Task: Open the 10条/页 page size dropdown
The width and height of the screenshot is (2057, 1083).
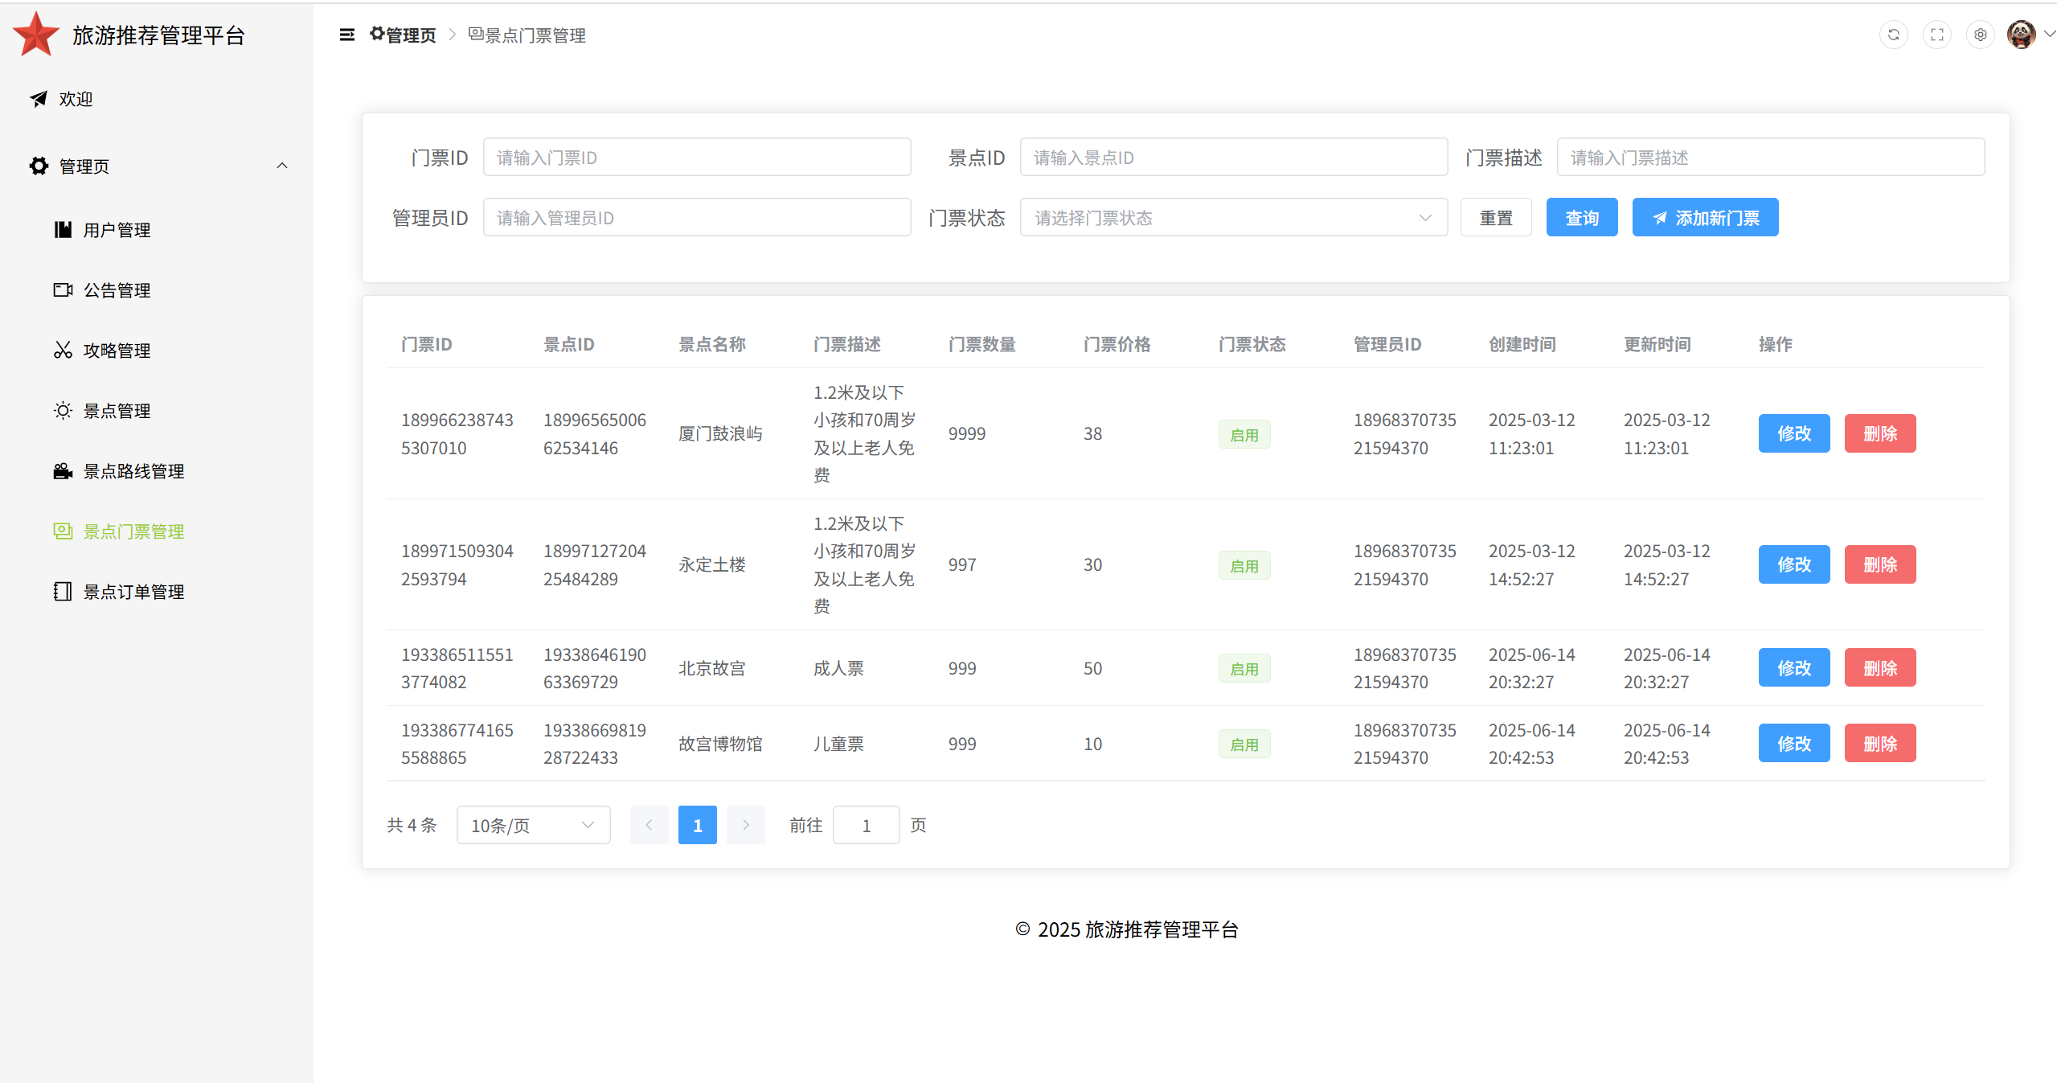Action: pos(533,825)
